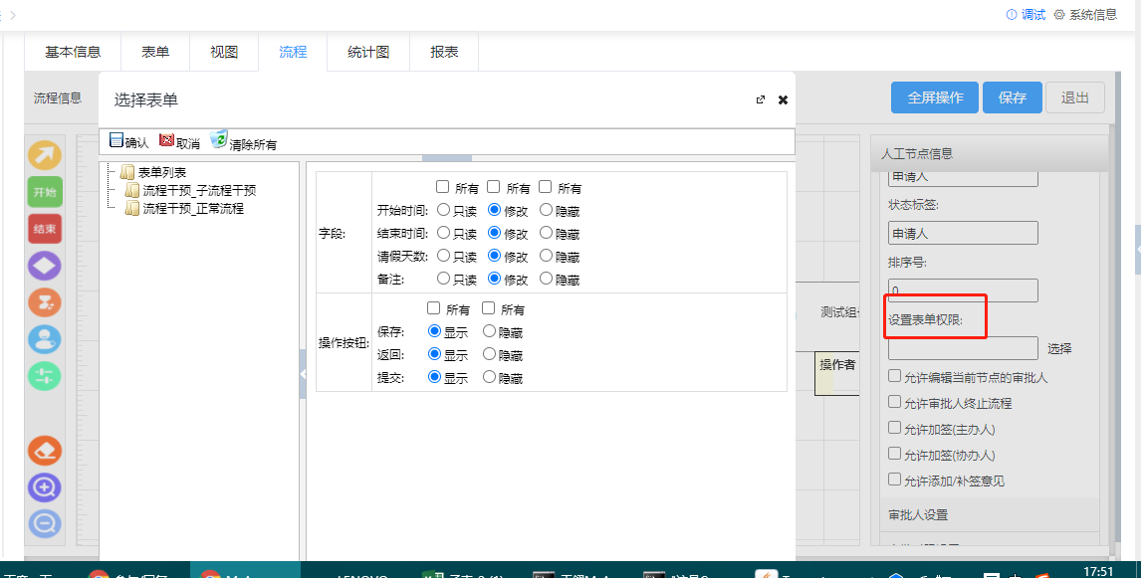
Task: Choose 修改 for 结束时间
Action: click(495, 233)
